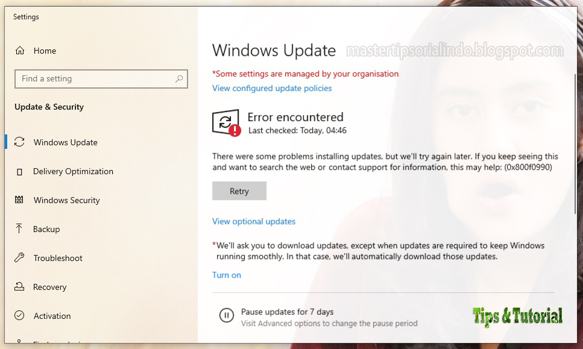
Task: Select the Windows Update sidebar icon
Action: pyautogui.click(x=19, y=142)
